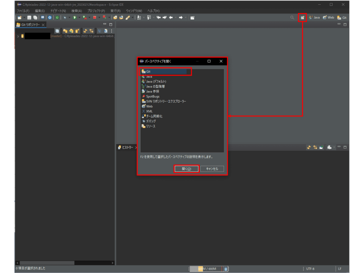Click the magnifier search icon in toolbar
The image size is (364, 273).
pyautogui.click(x=292, y=18)
